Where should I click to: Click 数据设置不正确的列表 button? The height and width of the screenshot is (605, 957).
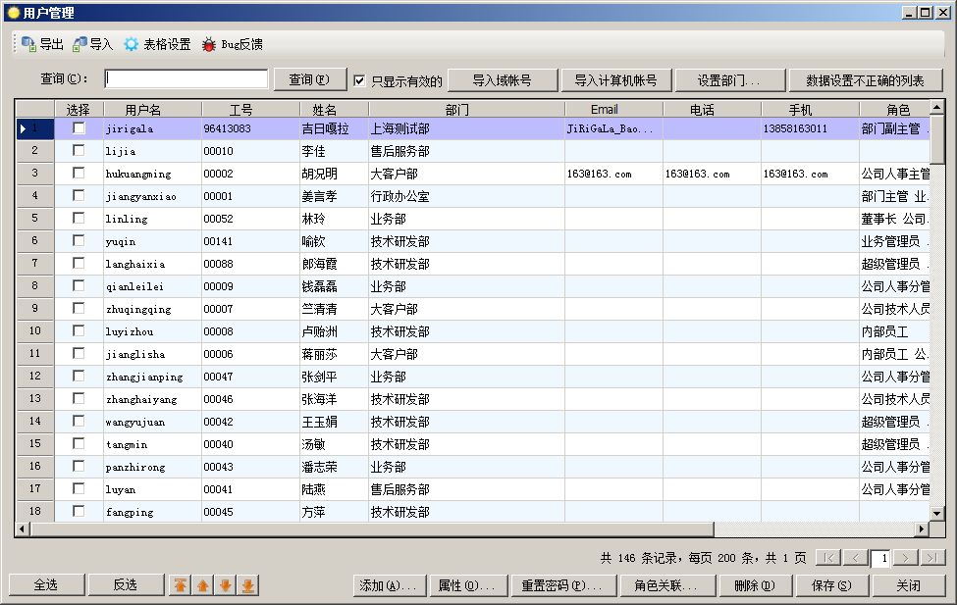click(866, 80)
